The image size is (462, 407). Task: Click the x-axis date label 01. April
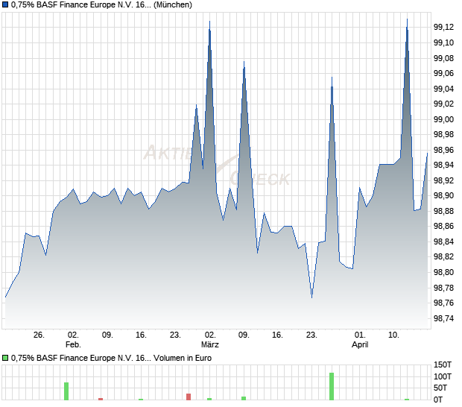point(360,340)
